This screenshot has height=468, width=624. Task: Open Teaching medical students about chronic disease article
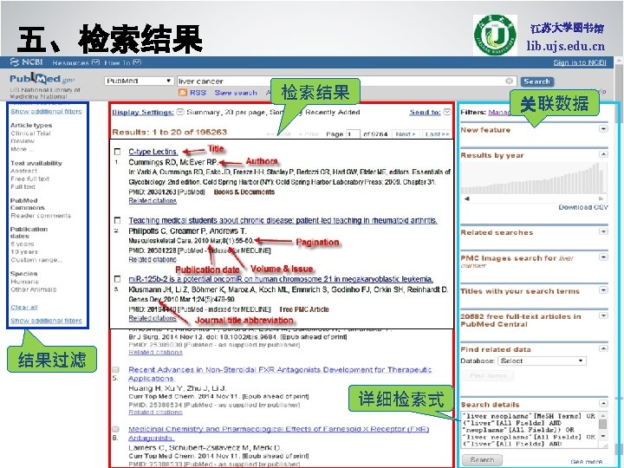click(x=283, y=220)
